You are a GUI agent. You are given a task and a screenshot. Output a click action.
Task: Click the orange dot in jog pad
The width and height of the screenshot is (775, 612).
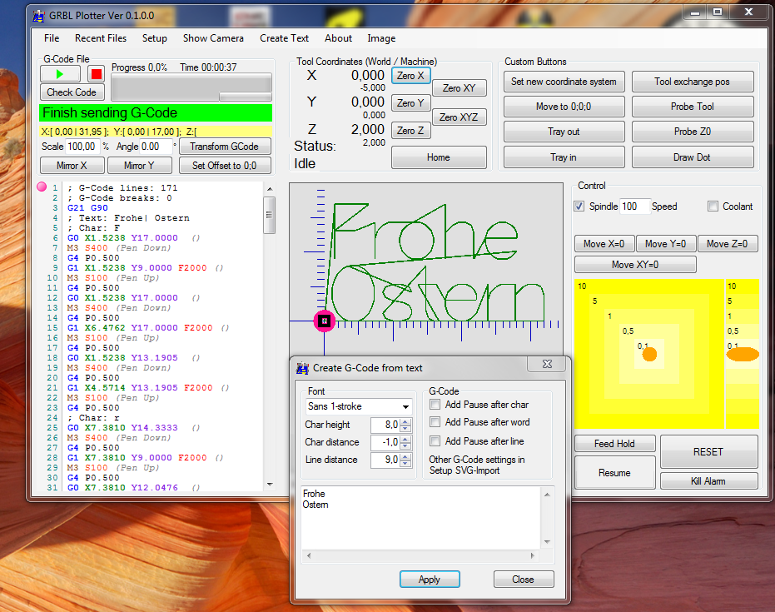click(x=649, y=354)
